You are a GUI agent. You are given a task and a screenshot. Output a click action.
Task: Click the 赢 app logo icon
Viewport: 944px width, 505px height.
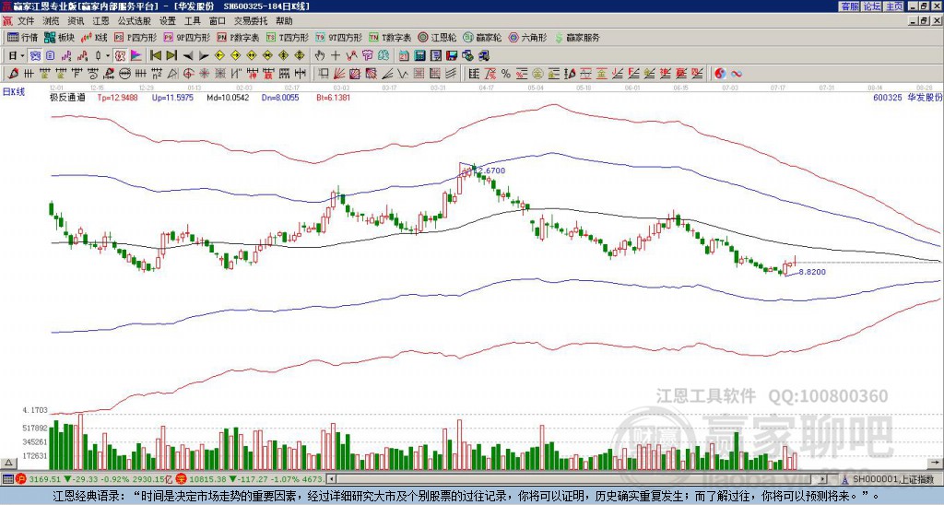[7, 21]
